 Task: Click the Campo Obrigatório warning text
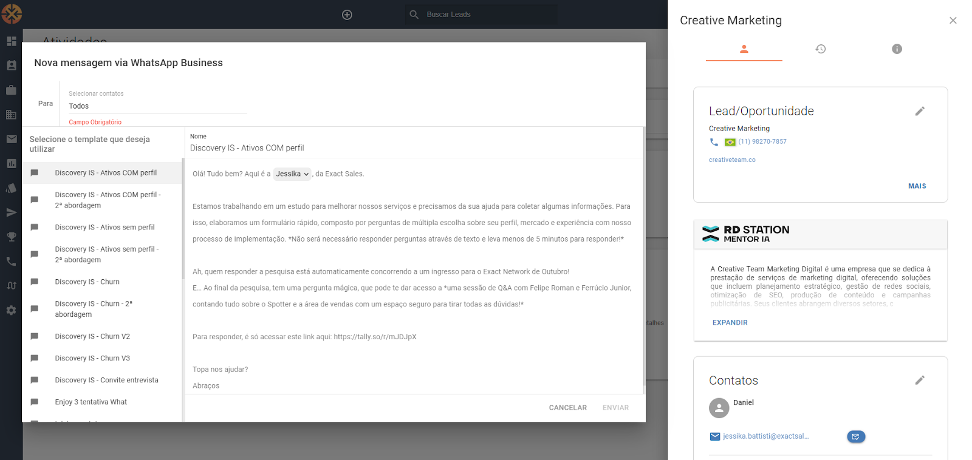(x=95, y=122)
